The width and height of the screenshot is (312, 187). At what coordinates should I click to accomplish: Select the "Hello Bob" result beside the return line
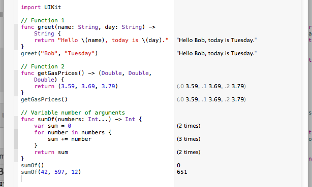point(216,41)
